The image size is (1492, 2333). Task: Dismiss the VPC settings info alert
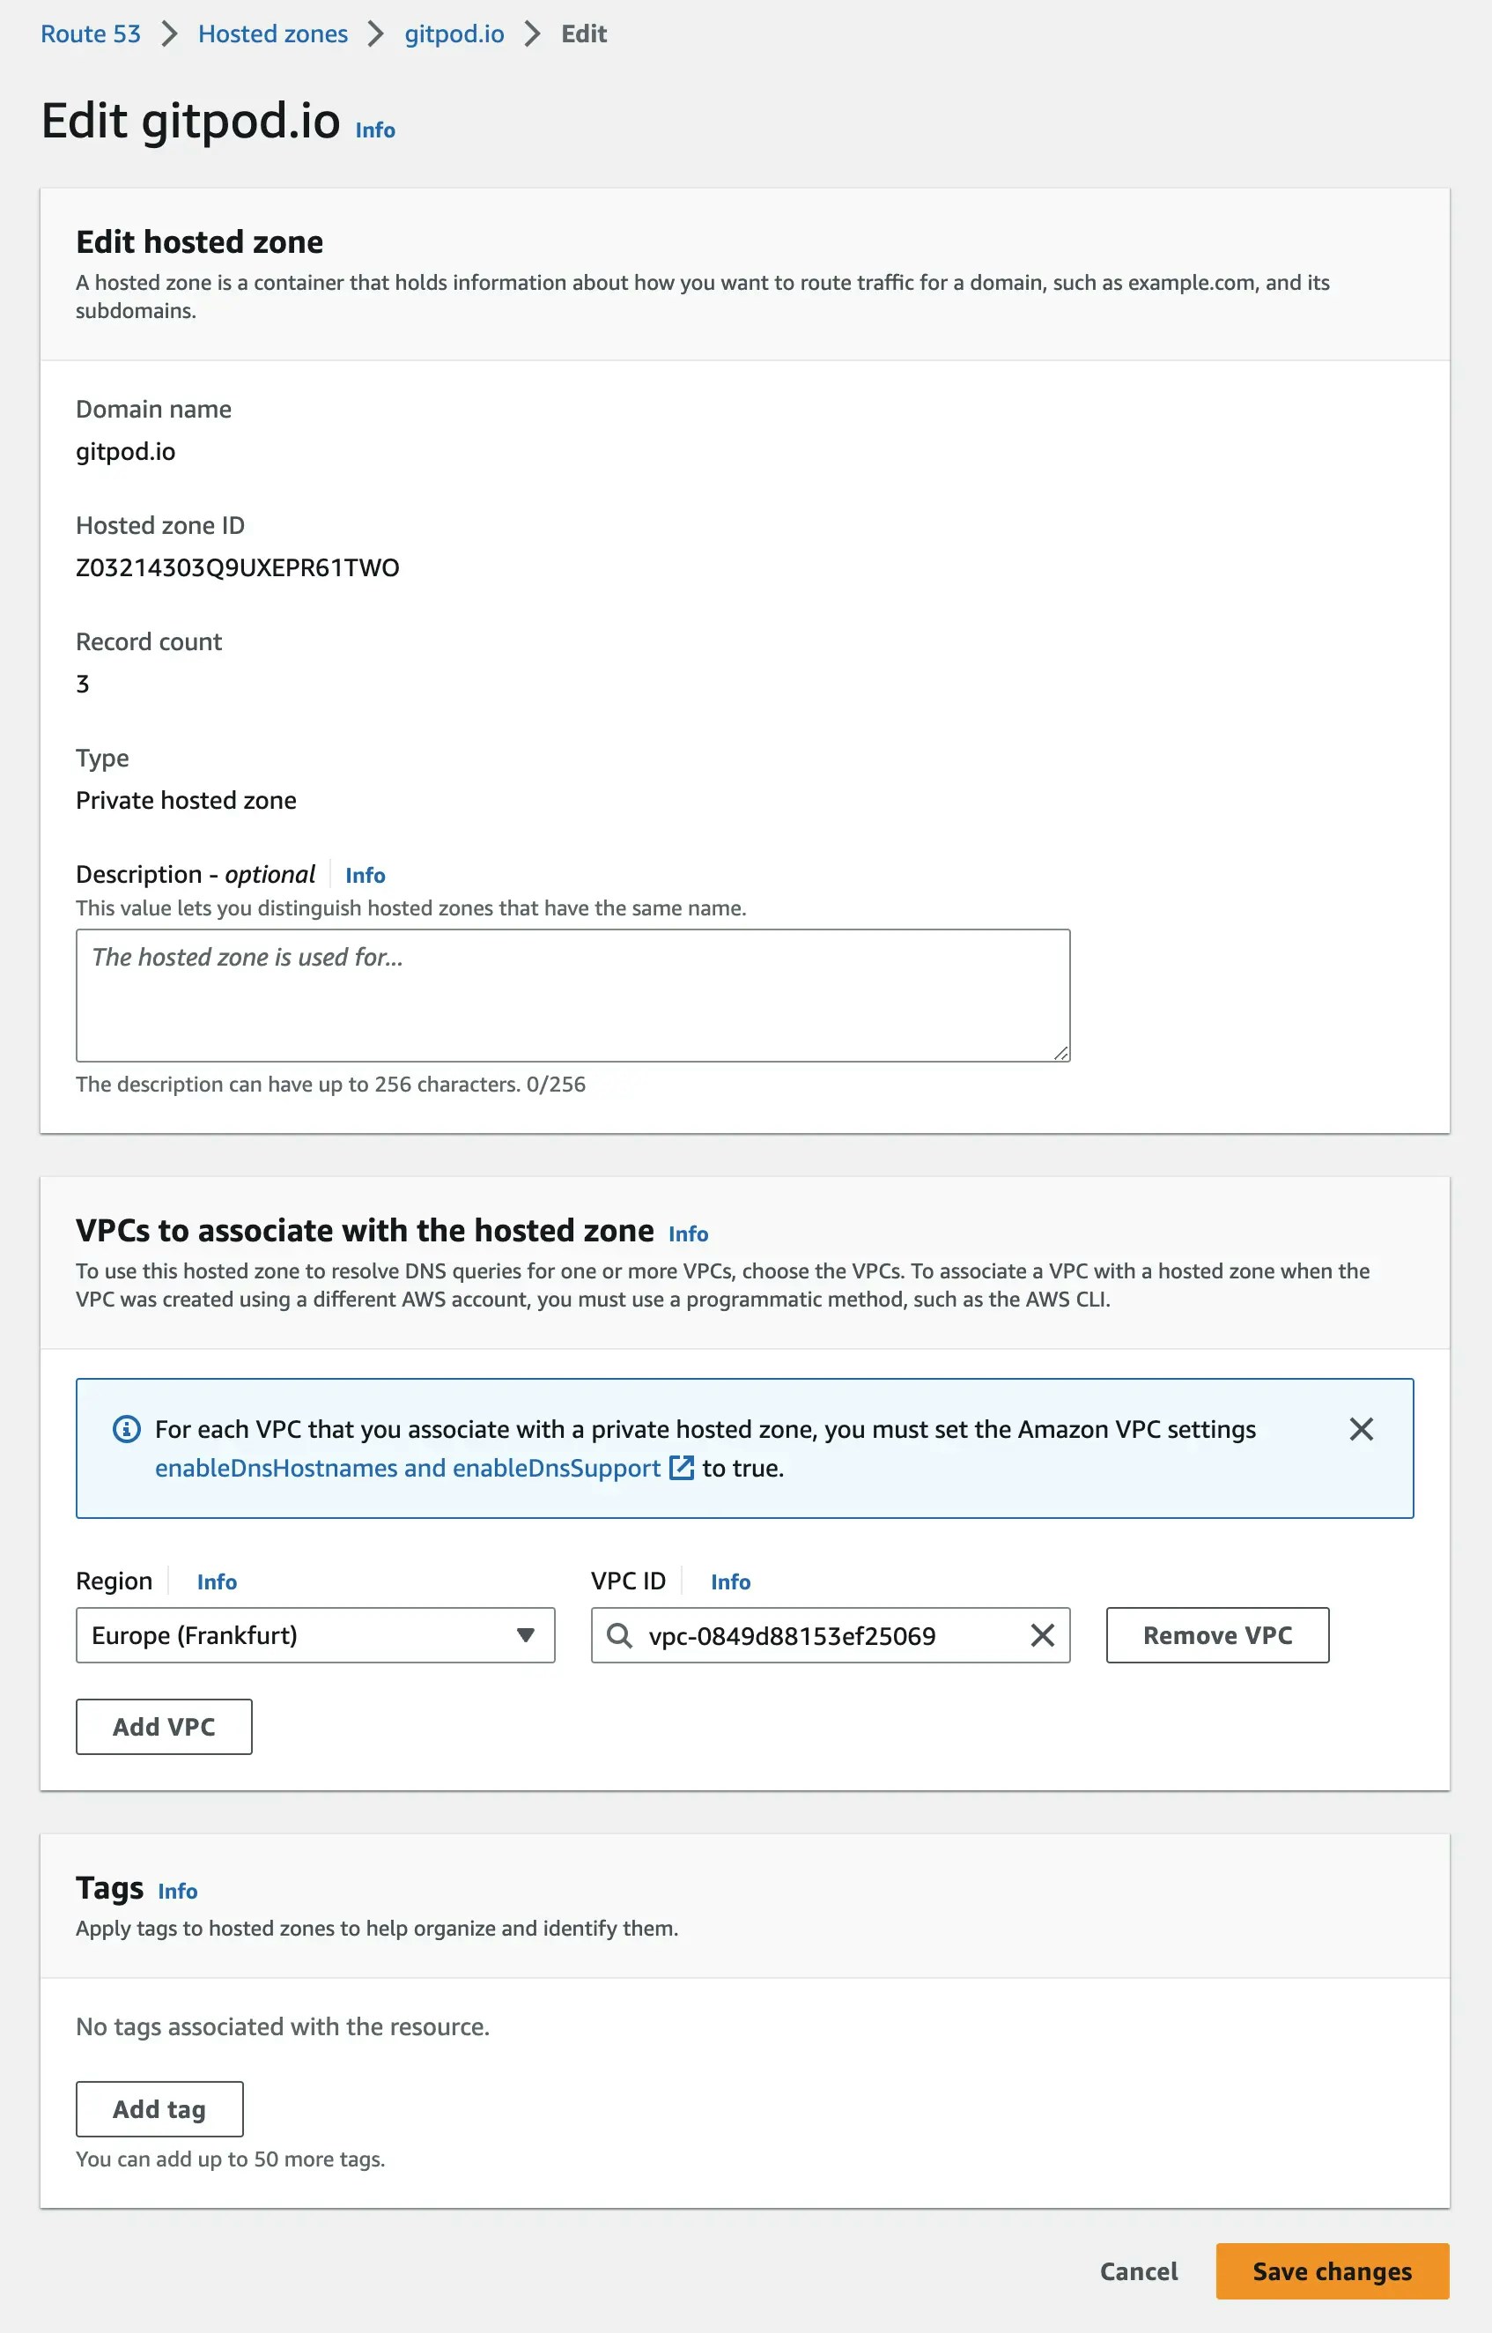(1362, 1429)
